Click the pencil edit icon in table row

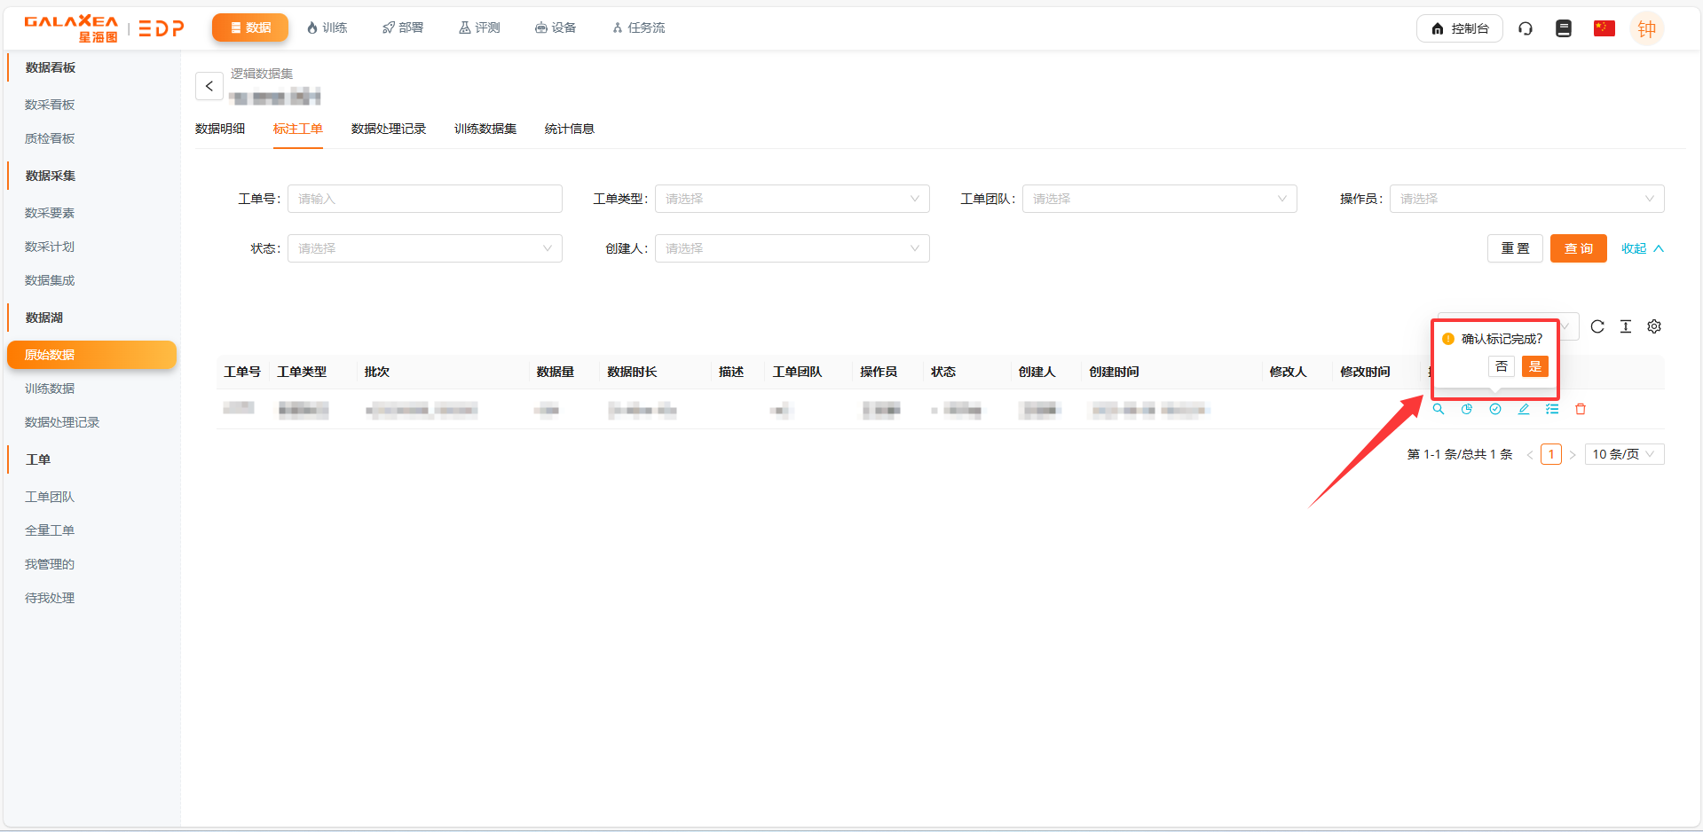(x=1524, y=409)
